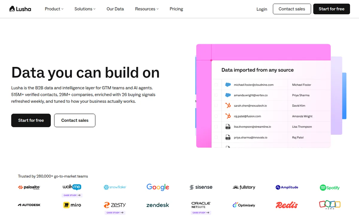Click the FullStory logo
This screenshot has width=359, height=224.
(244, 187)
